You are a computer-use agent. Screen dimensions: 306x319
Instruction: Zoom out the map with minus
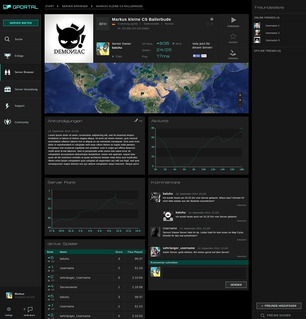click(x=240, y=105)
